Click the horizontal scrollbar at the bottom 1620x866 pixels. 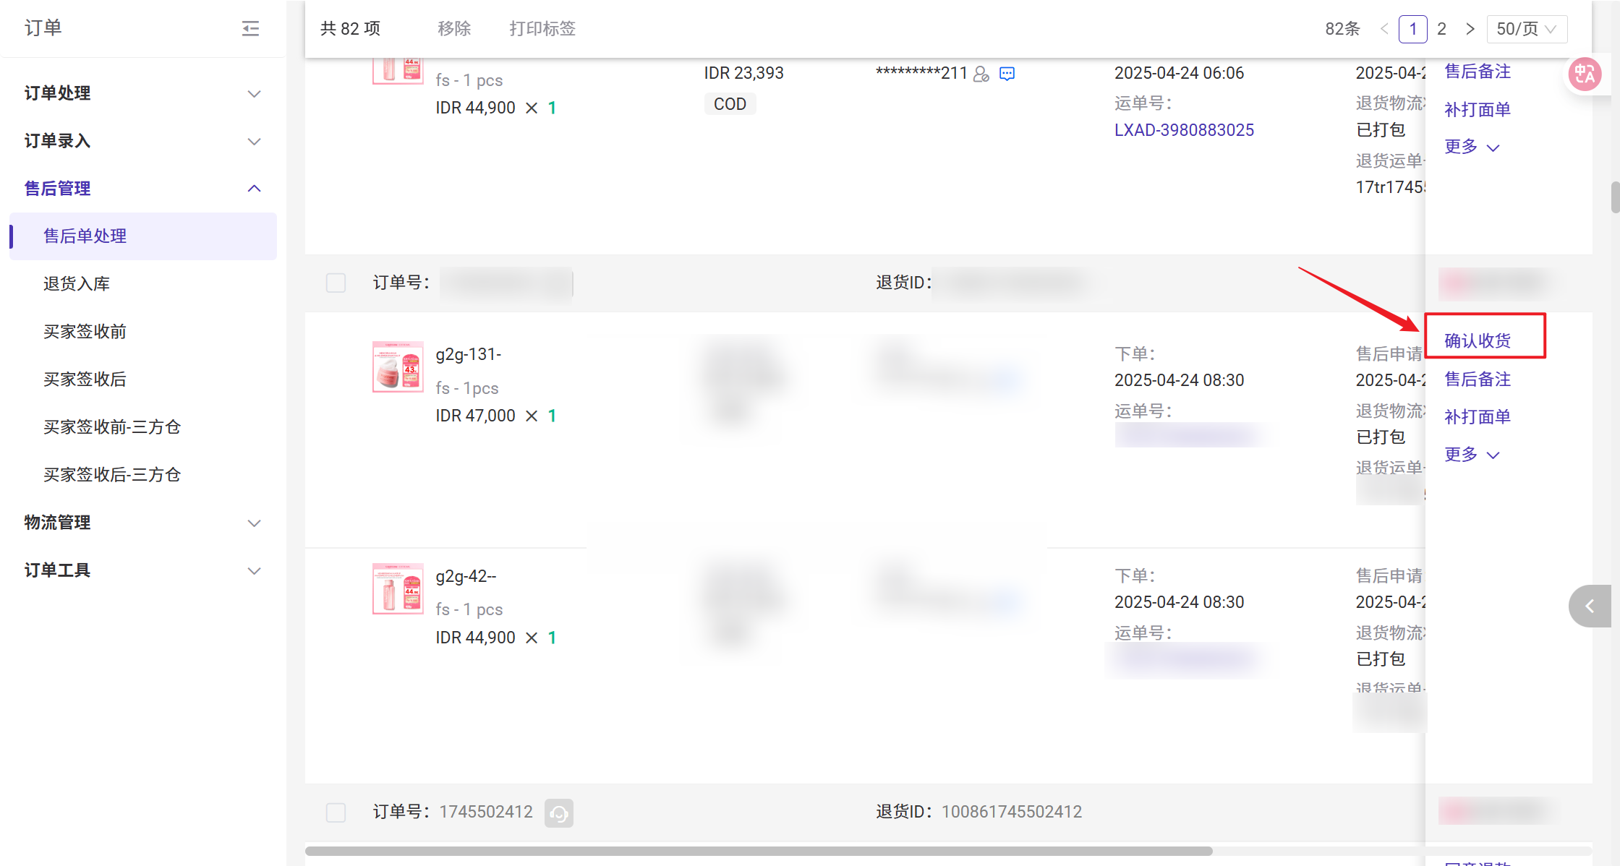click(x=758, y=851)
